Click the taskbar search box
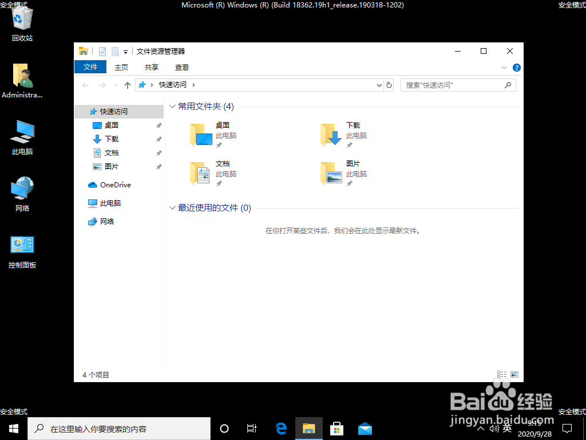The image size is (586, 440). click(119, 429)
